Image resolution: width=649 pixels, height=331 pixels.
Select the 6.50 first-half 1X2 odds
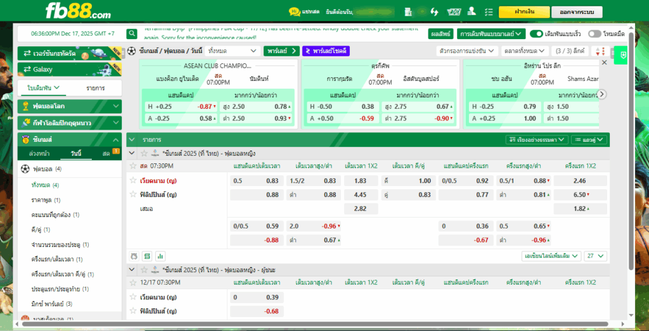[x=581, y=195]
